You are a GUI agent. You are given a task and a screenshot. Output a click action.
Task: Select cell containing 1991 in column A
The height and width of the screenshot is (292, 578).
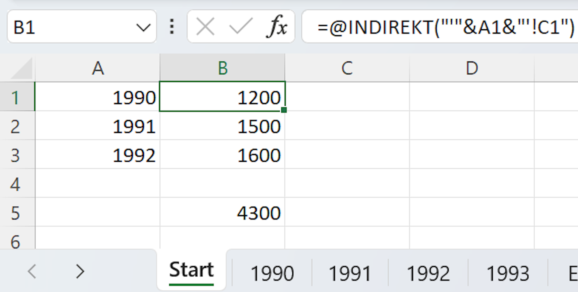pyautogui.click(x=98, y=126)
